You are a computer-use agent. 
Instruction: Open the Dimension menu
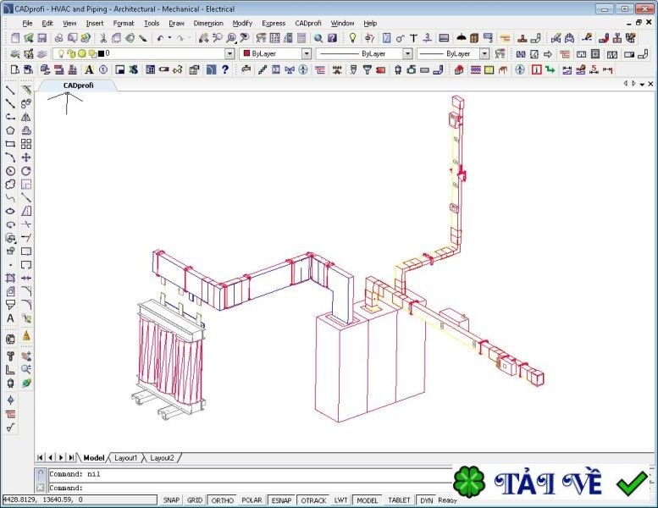pyautogui.click(x=208, y=23)
